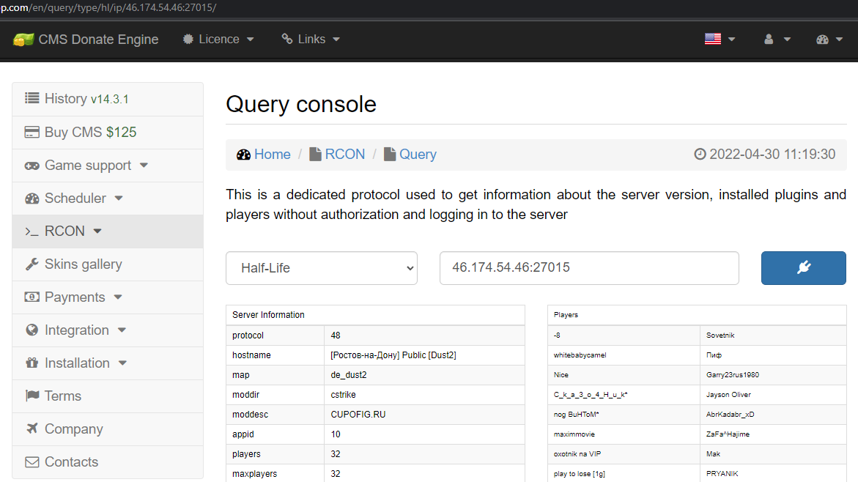
Task: Open the Licence menu
Action: (218, 39)
